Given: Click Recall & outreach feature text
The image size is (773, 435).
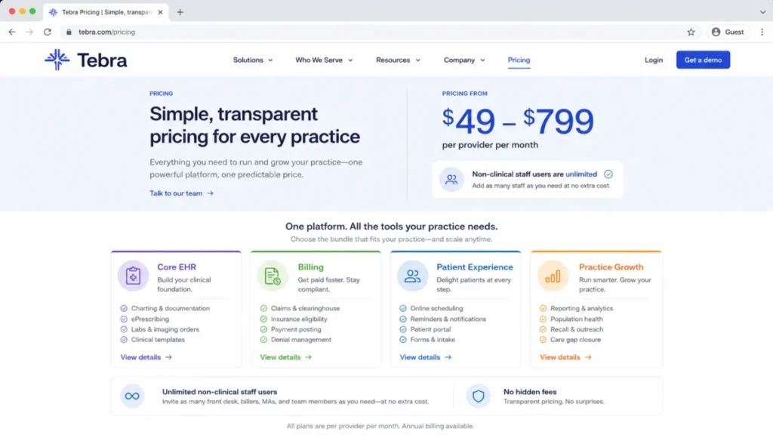Looking at the screenshot, I should (576, 329).
